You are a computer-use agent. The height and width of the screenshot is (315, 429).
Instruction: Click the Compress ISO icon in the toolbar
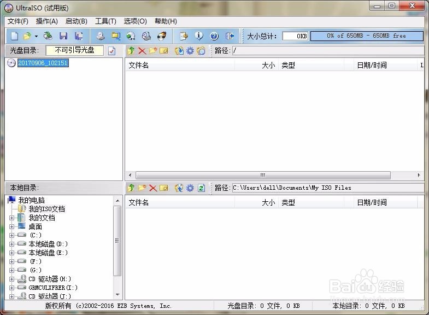116,36
